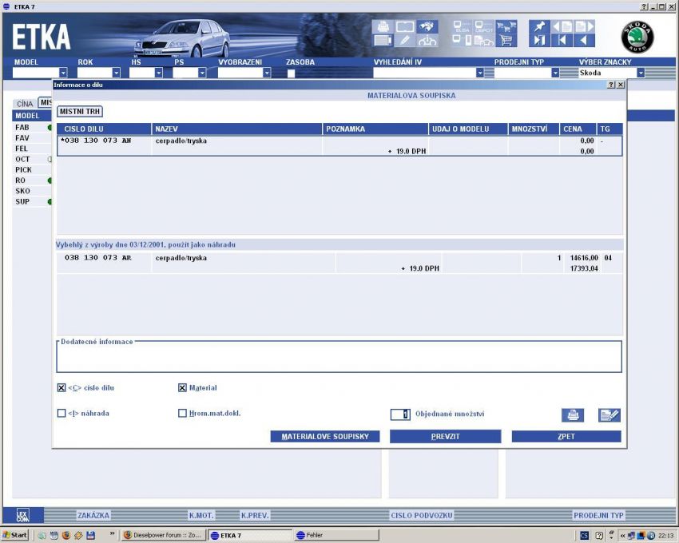
Task: Click the dialog notes edit icon
Action: point(610,414)
